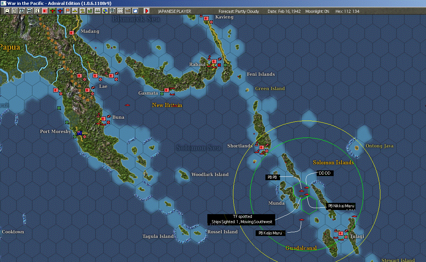Click the PB Keijo Maru label
This screenshot has width=426, height=262.
coord(270,233)
